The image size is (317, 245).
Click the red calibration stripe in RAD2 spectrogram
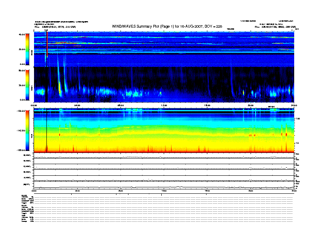(47, 44)
